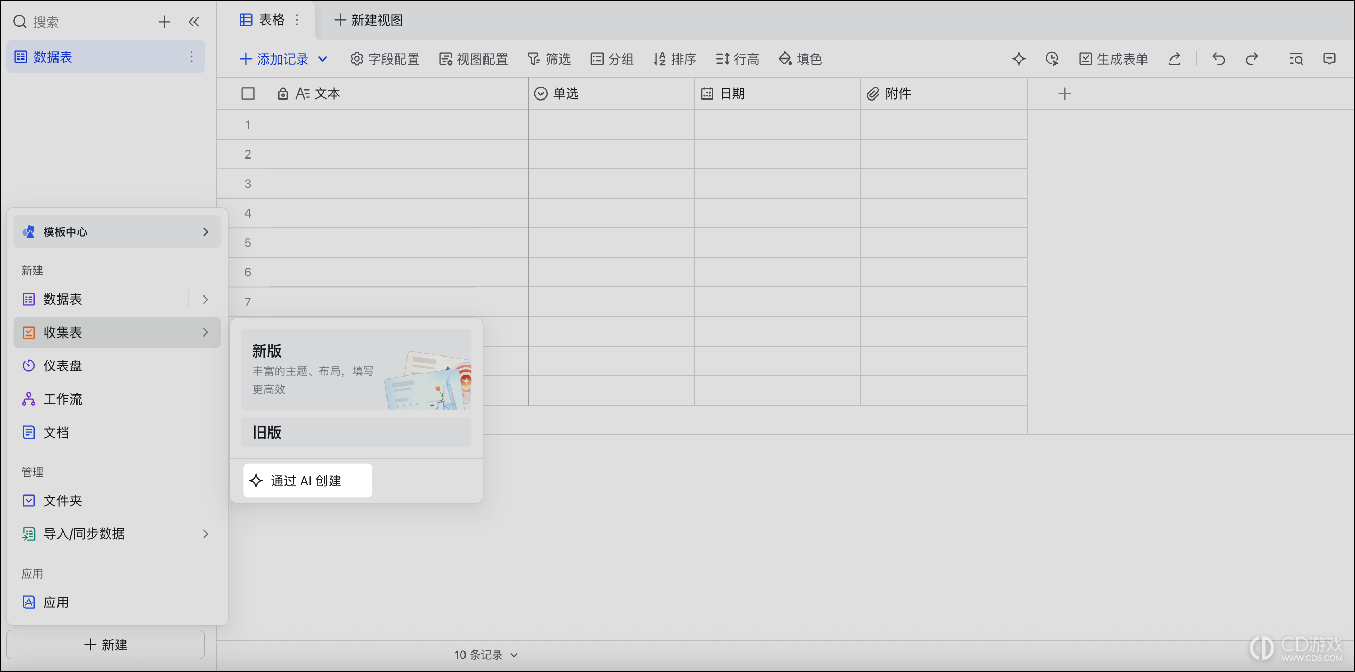Click the 日期 column header
Image resolution: width=1355 pixels, height=672 pixels.
pyautogui.click(x=778, y=93)
